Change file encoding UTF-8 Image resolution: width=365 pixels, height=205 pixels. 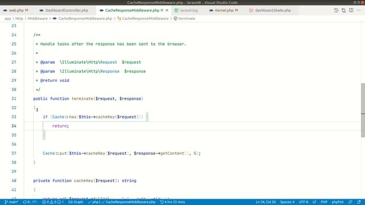point(303,202)
